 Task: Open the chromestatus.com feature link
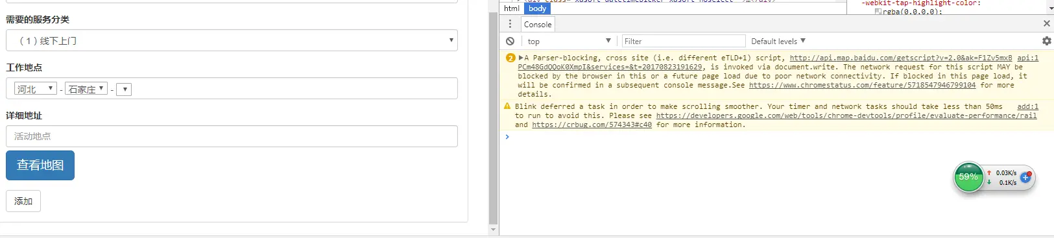click(x=862, y=85)
